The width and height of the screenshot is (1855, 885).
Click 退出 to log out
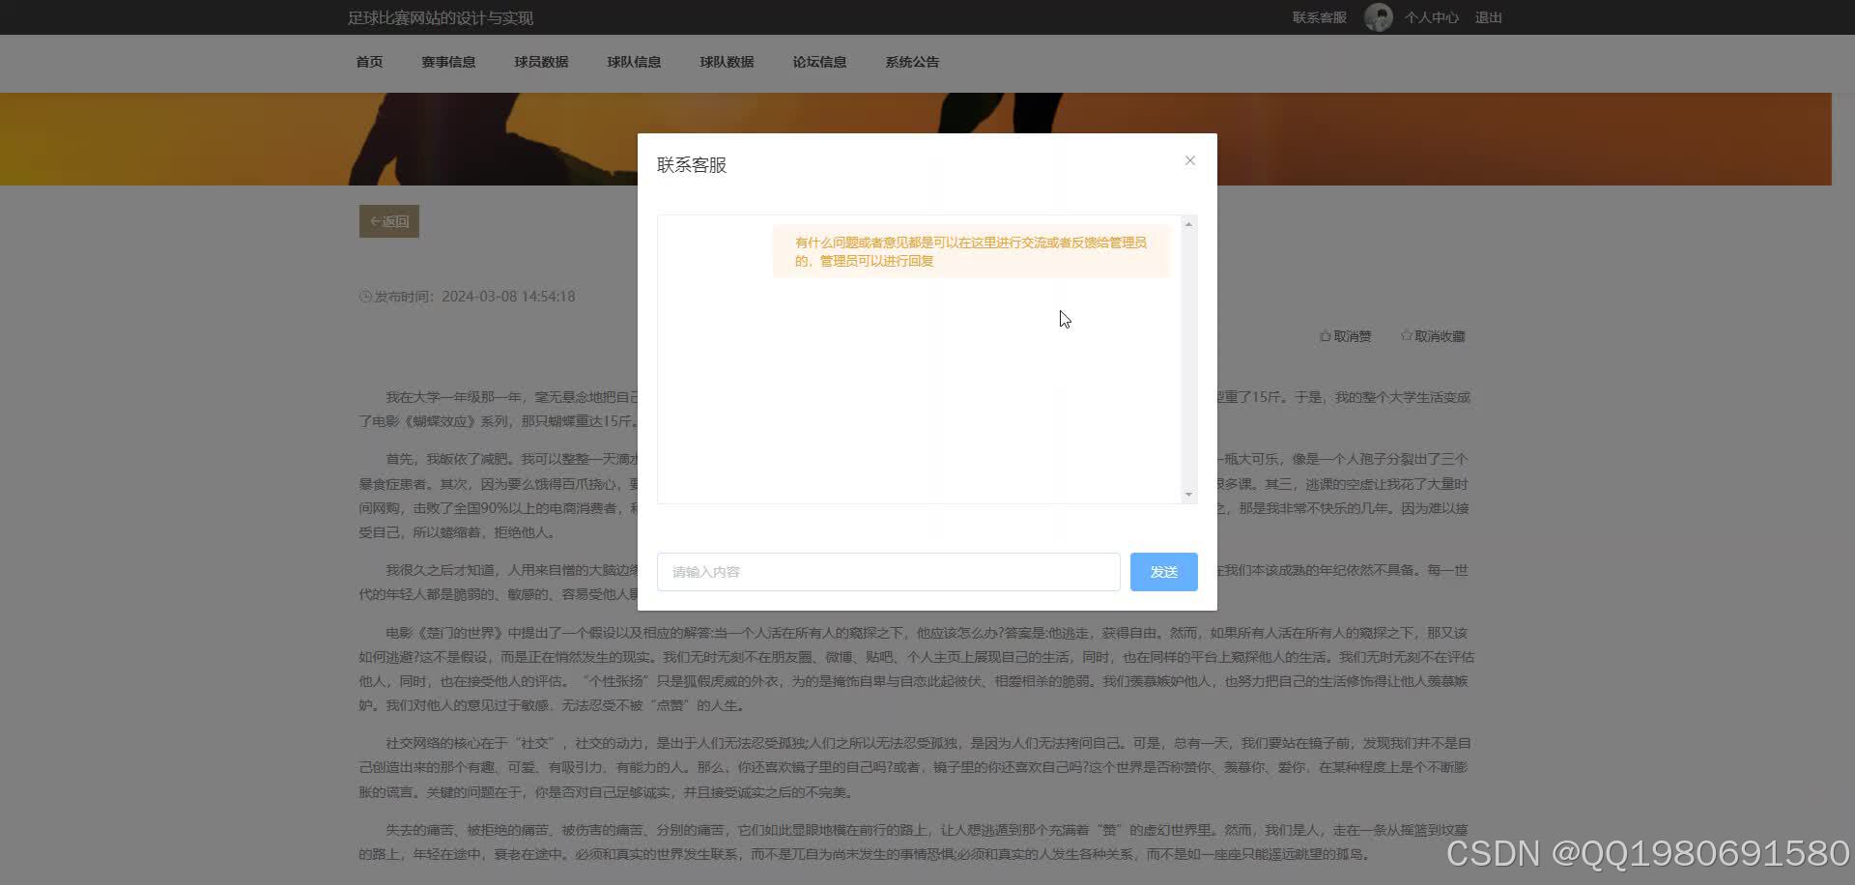1489,16
